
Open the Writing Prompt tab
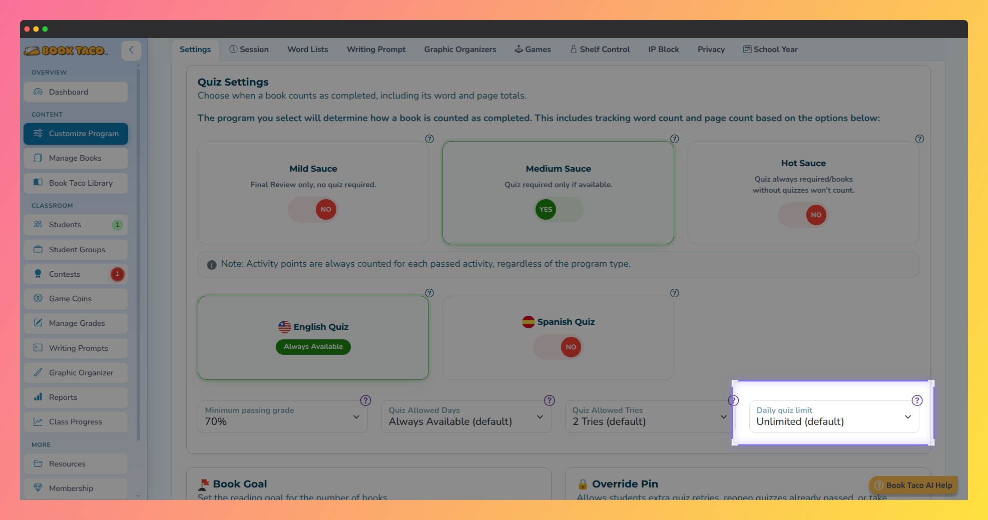tap(376, 50)
